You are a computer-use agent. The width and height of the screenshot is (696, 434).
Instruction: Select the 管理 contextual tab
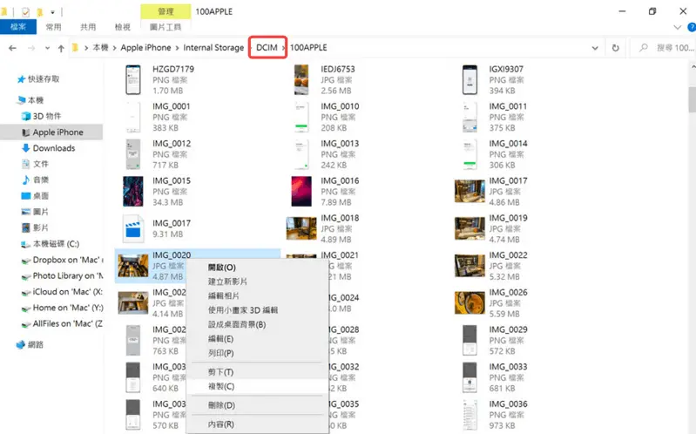tap(166, 11)
